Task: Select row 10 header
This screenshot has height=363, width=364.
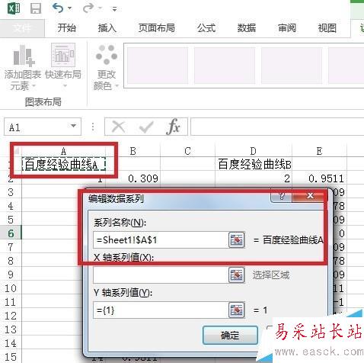Action: (11, 288)
